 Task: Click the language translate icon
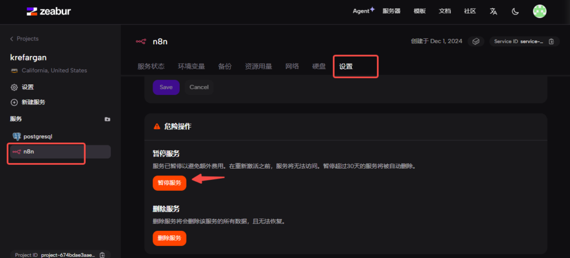(x=493, y=11)
